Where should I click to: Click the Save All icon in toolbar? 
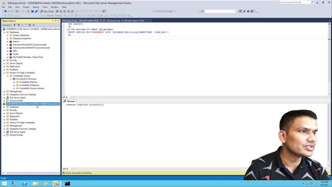[x=36, y=11]
